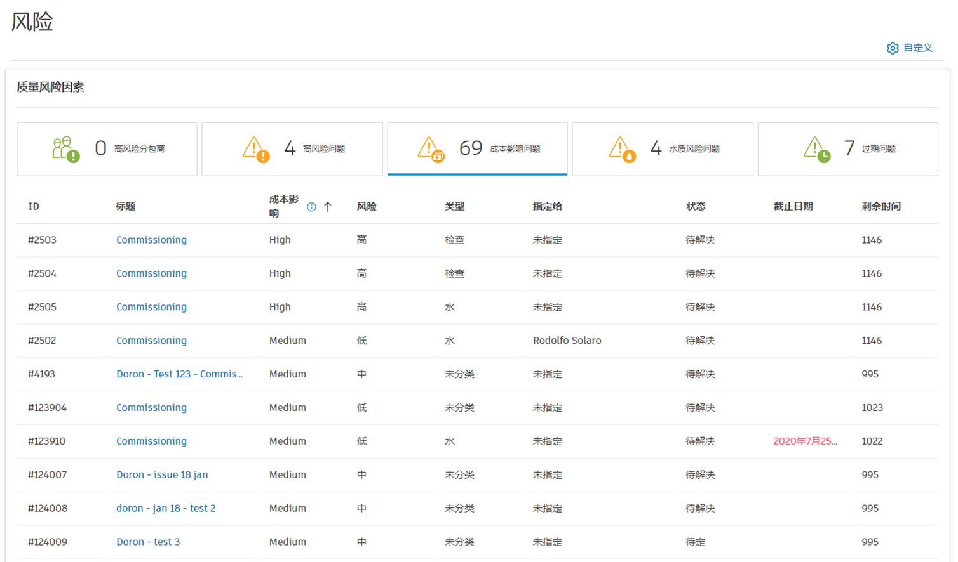Click the 高风险分包商 people warning icon
Screen dimensions: 958x562
(65, 149)
